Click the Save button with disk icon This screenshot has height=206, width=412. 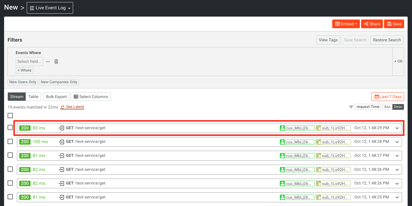click(394, 24)
